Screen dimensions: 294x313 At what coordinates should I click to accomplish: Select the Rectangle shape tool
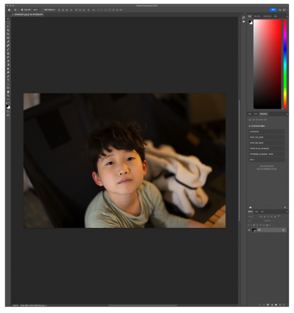[8, 88]
